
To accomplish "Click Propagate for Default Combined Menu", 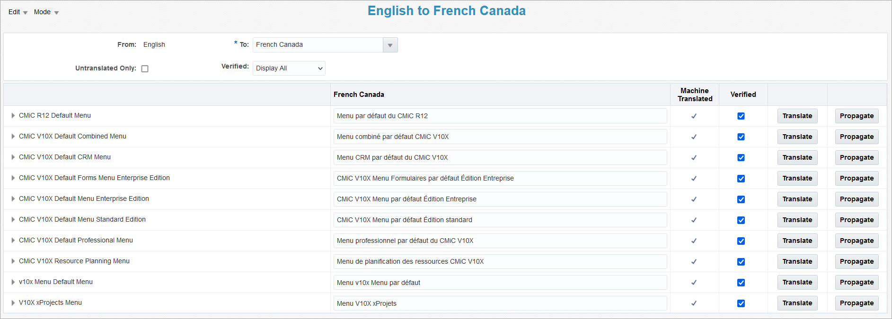I will [857, 137].
